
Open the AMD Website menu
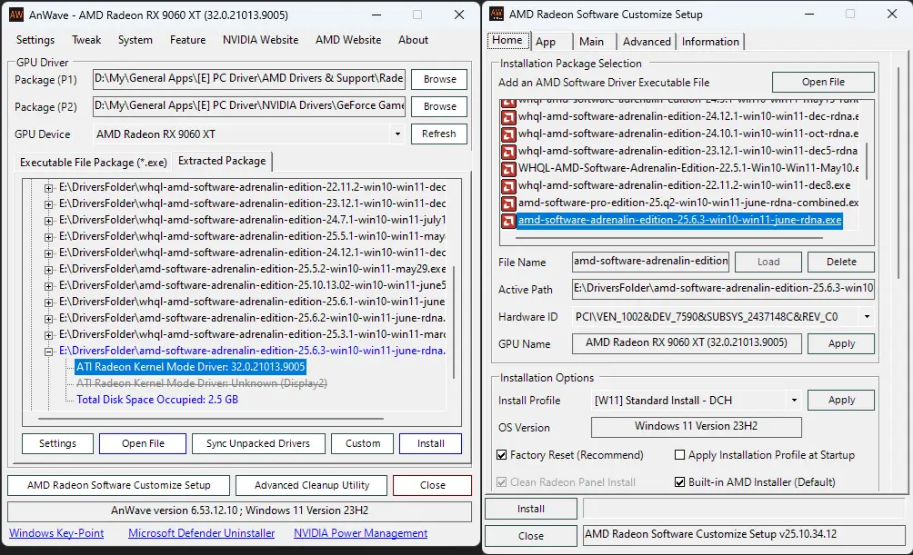coord(348,40)
